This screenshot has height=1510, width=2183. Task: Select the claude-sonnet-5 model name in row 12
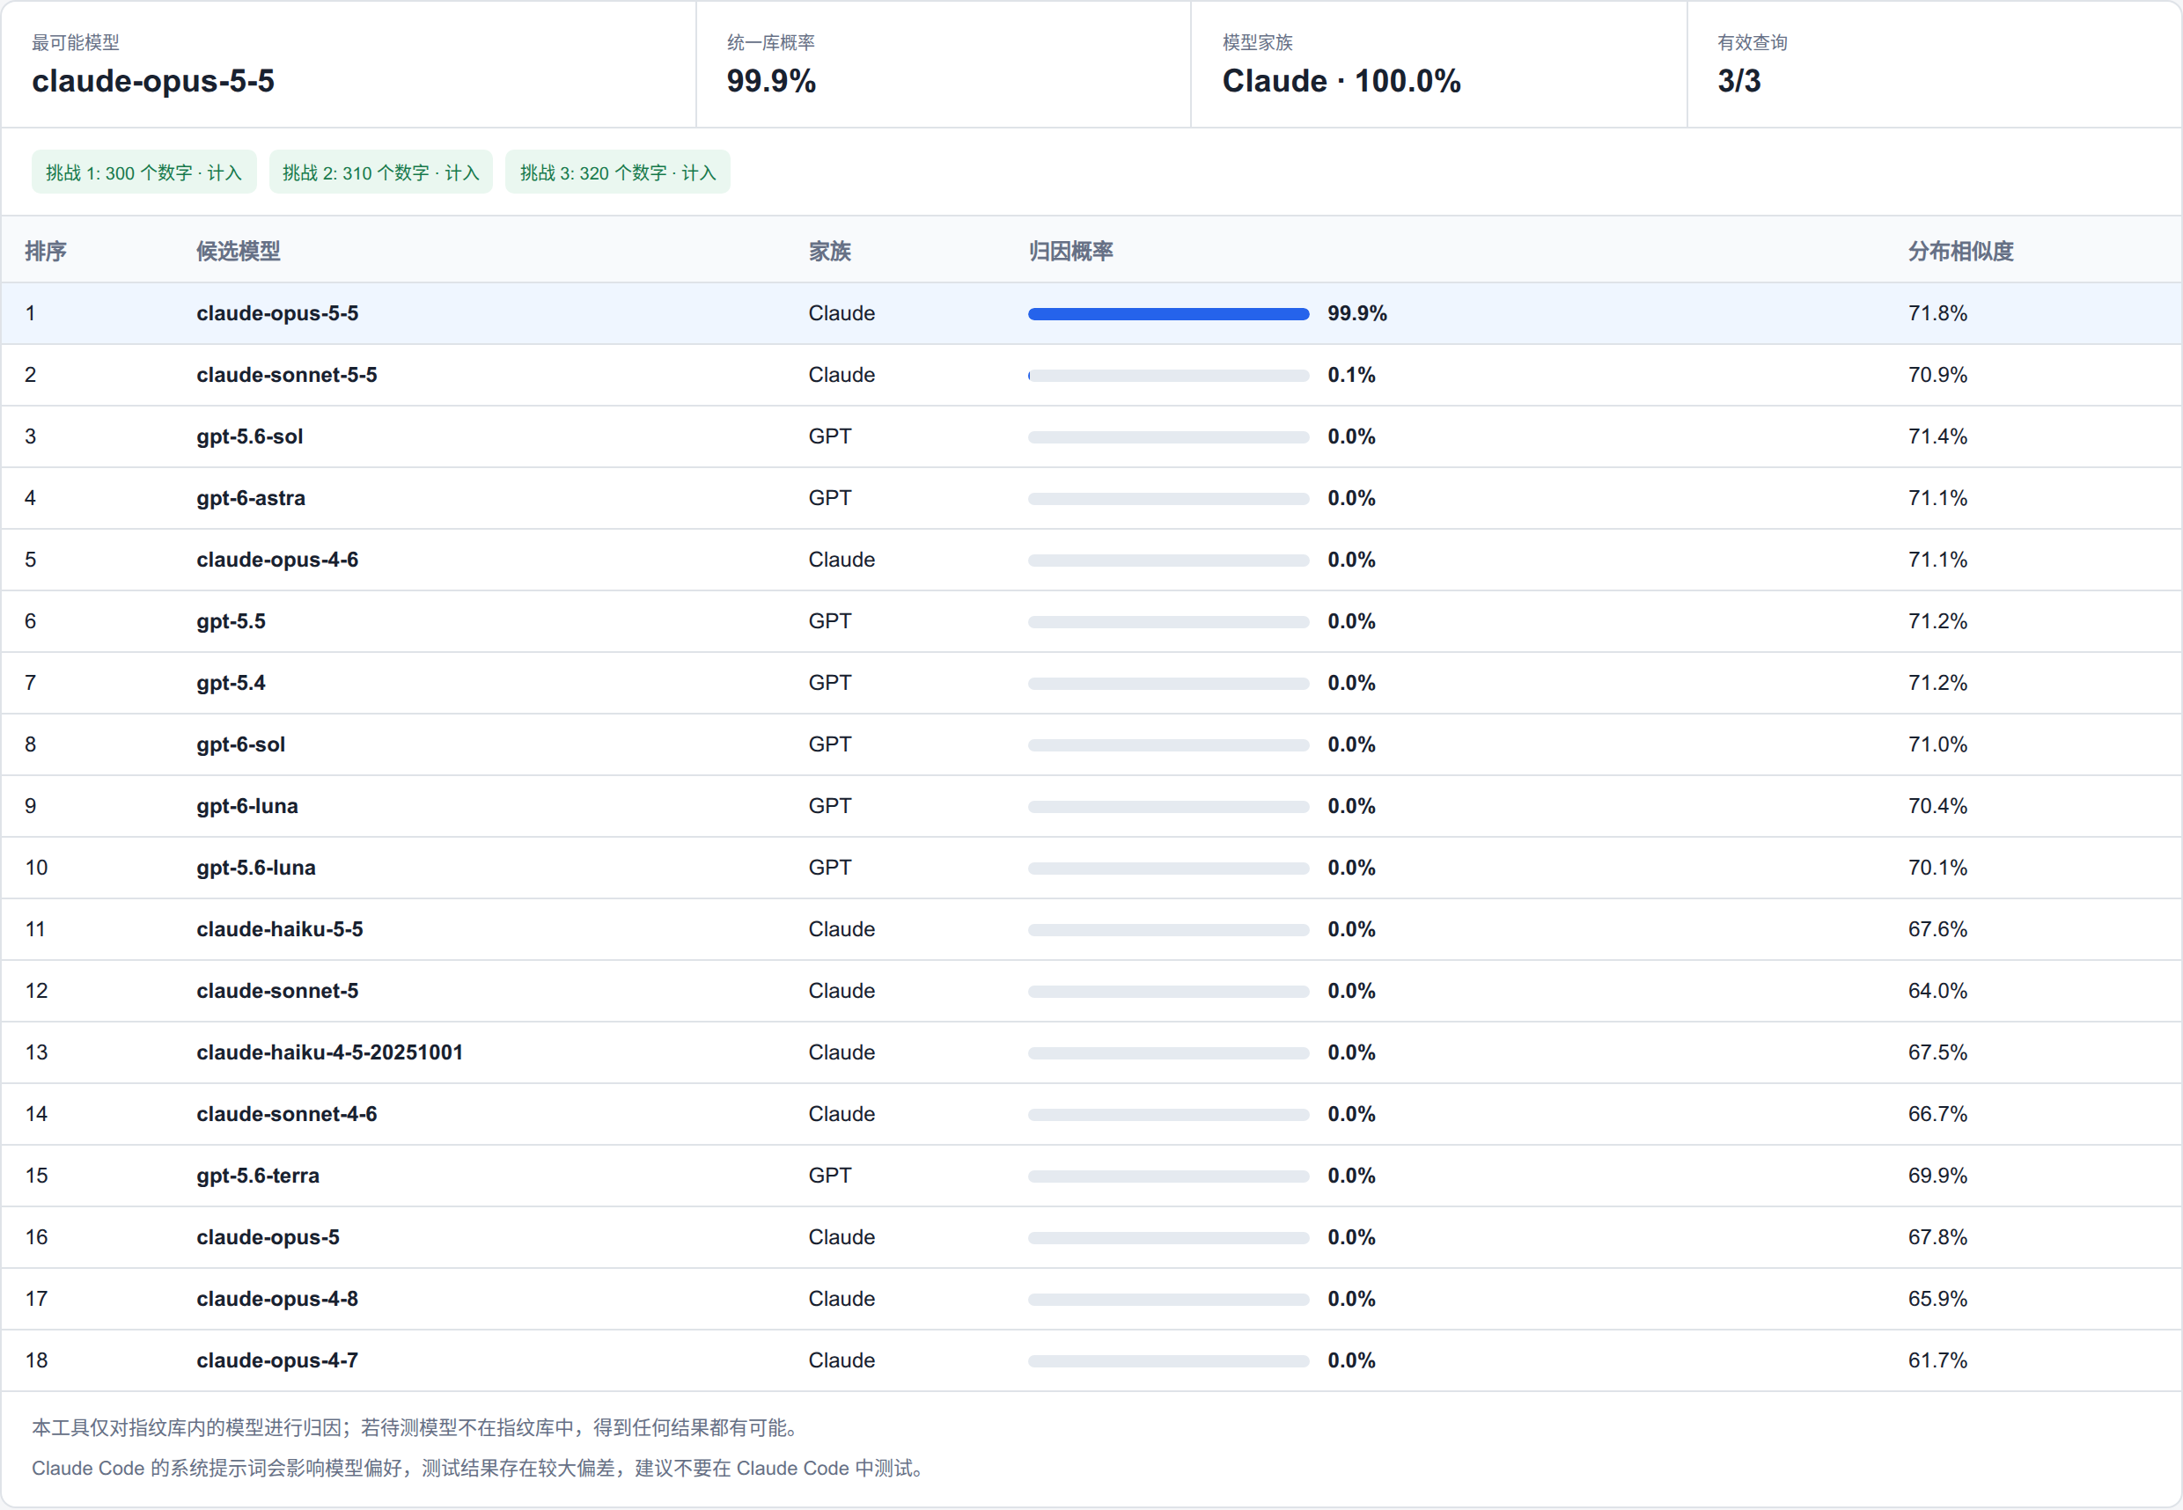[277, 990]
